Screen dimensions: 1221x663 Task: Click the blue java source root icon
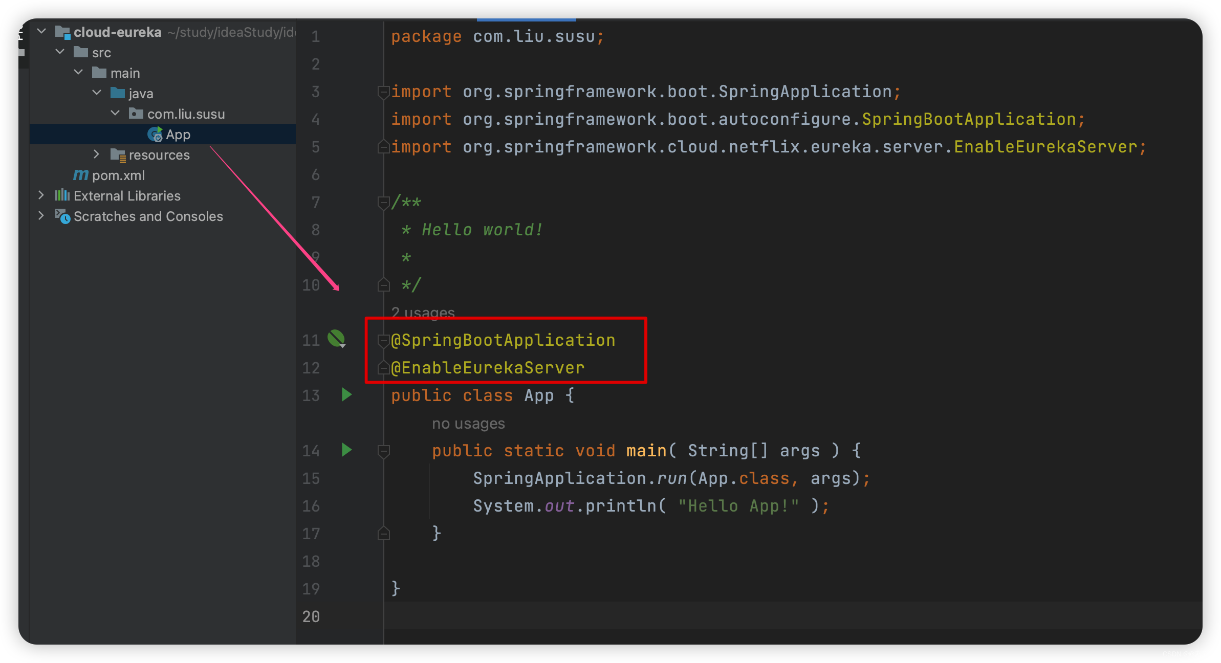[118, 93]
